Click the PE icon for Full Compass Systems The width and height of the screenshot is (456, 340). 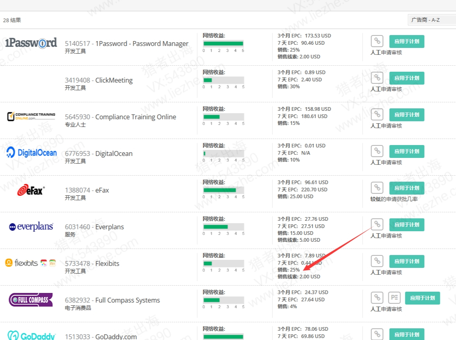[394, 298]
